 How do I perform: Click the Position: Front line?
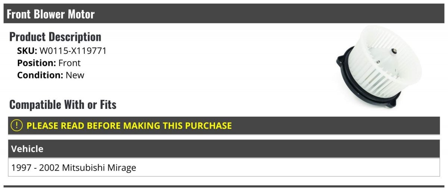pyautogui.click(x=49, y=63)
